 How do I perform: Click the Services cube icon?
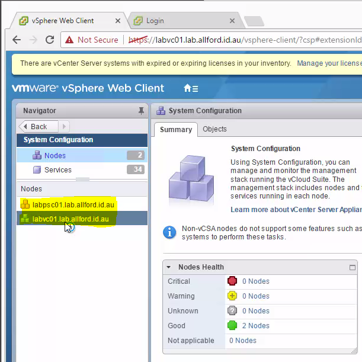point(37,169)
